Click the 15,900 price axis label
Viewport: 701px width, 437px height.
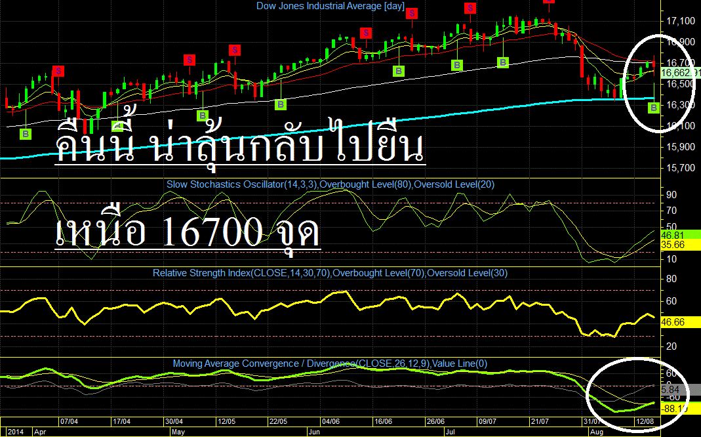click(x=681, y=147)
